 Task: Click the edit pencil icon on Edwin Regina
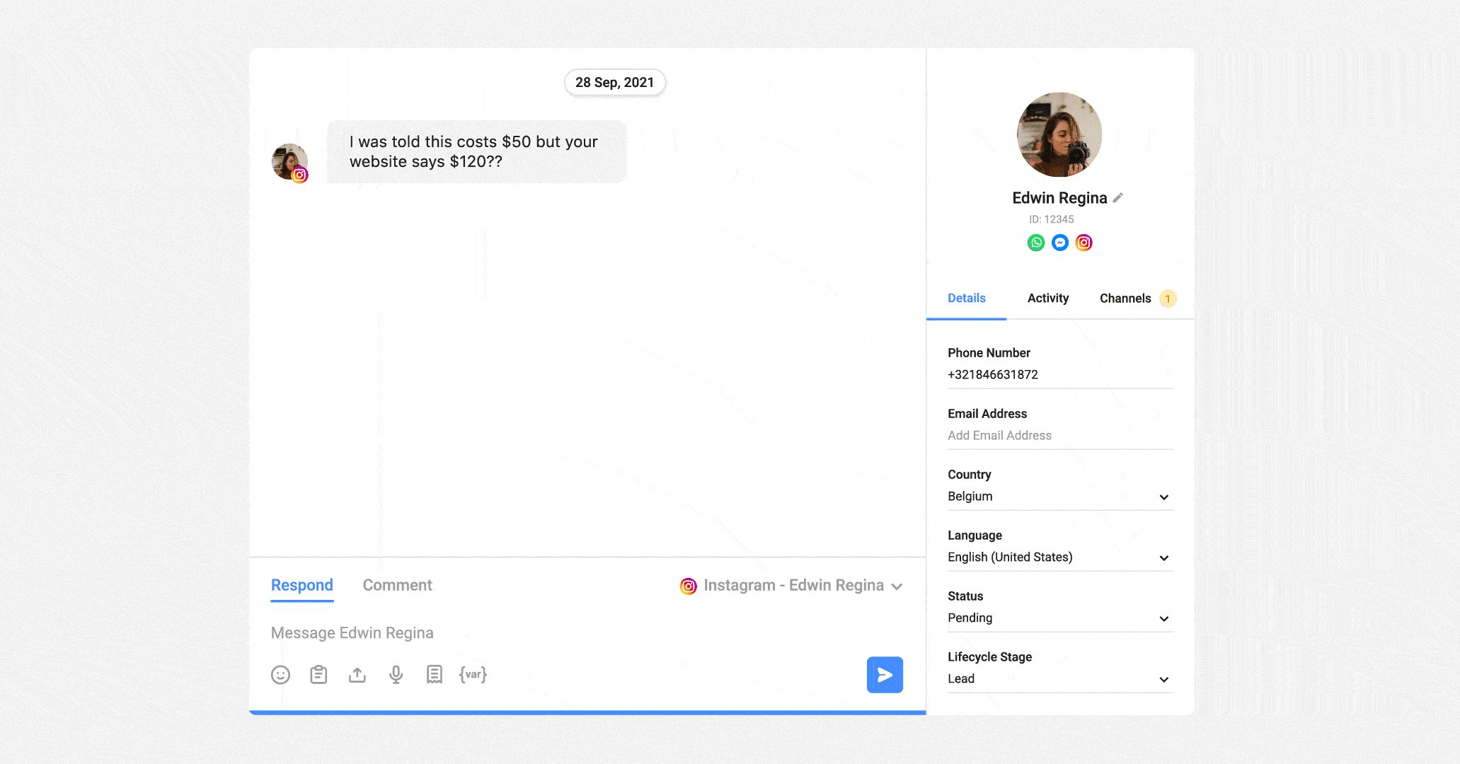[x=1115, y=198]
